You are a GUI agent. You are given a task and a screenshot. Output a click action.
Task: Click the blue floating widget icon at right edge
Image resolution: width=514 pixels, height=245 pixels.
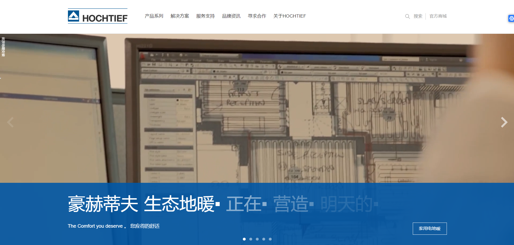click(511, 18)
